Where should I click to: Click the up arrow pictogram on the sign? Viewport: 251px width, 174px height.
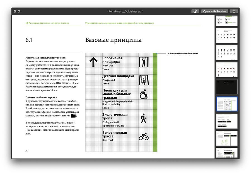93,61
